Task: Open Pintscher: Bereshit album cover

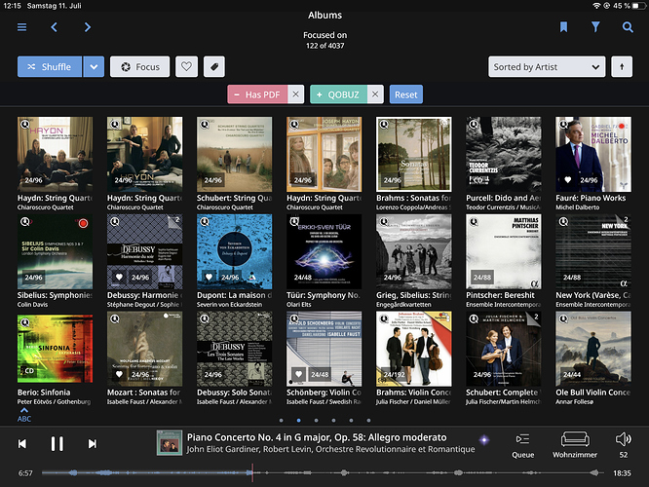Action: [x=503, y=251]
